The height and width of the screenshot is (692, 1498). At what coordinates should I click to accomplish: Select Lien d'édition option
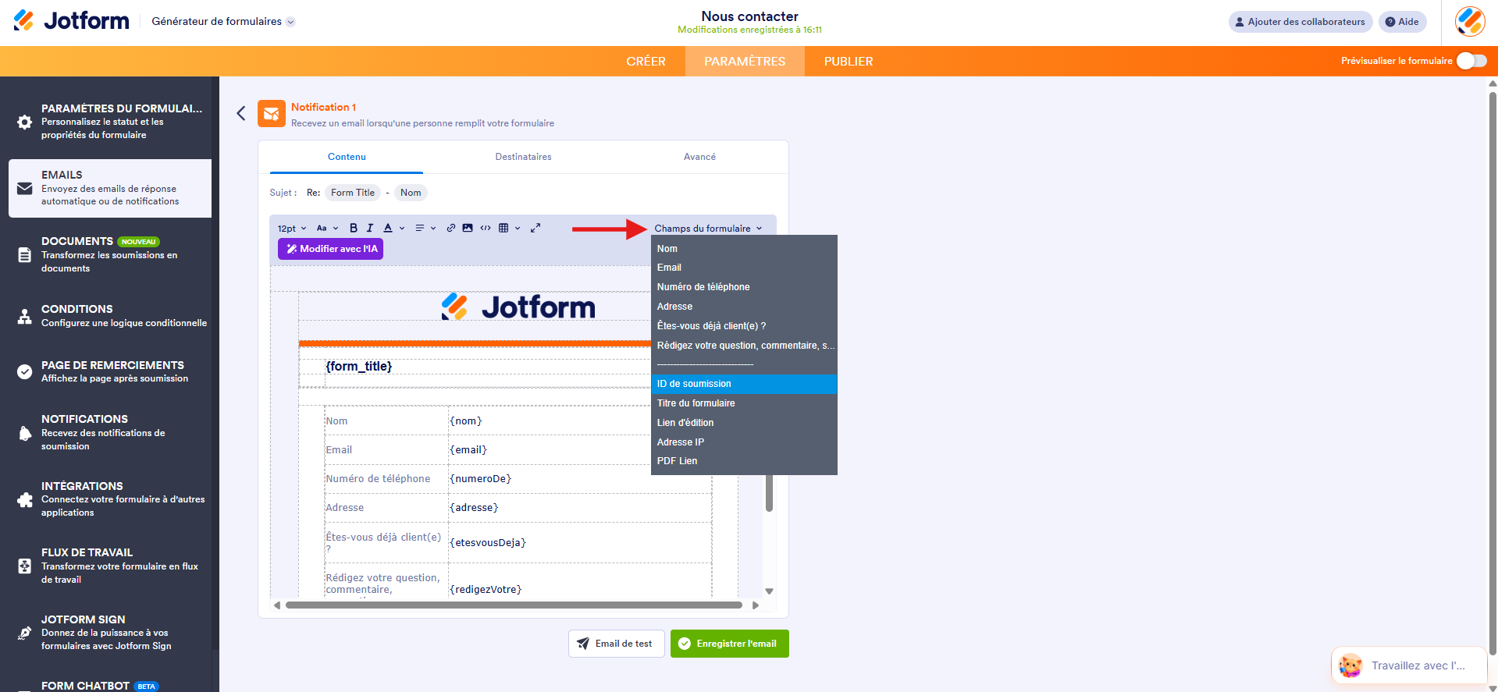click(744, 423)
